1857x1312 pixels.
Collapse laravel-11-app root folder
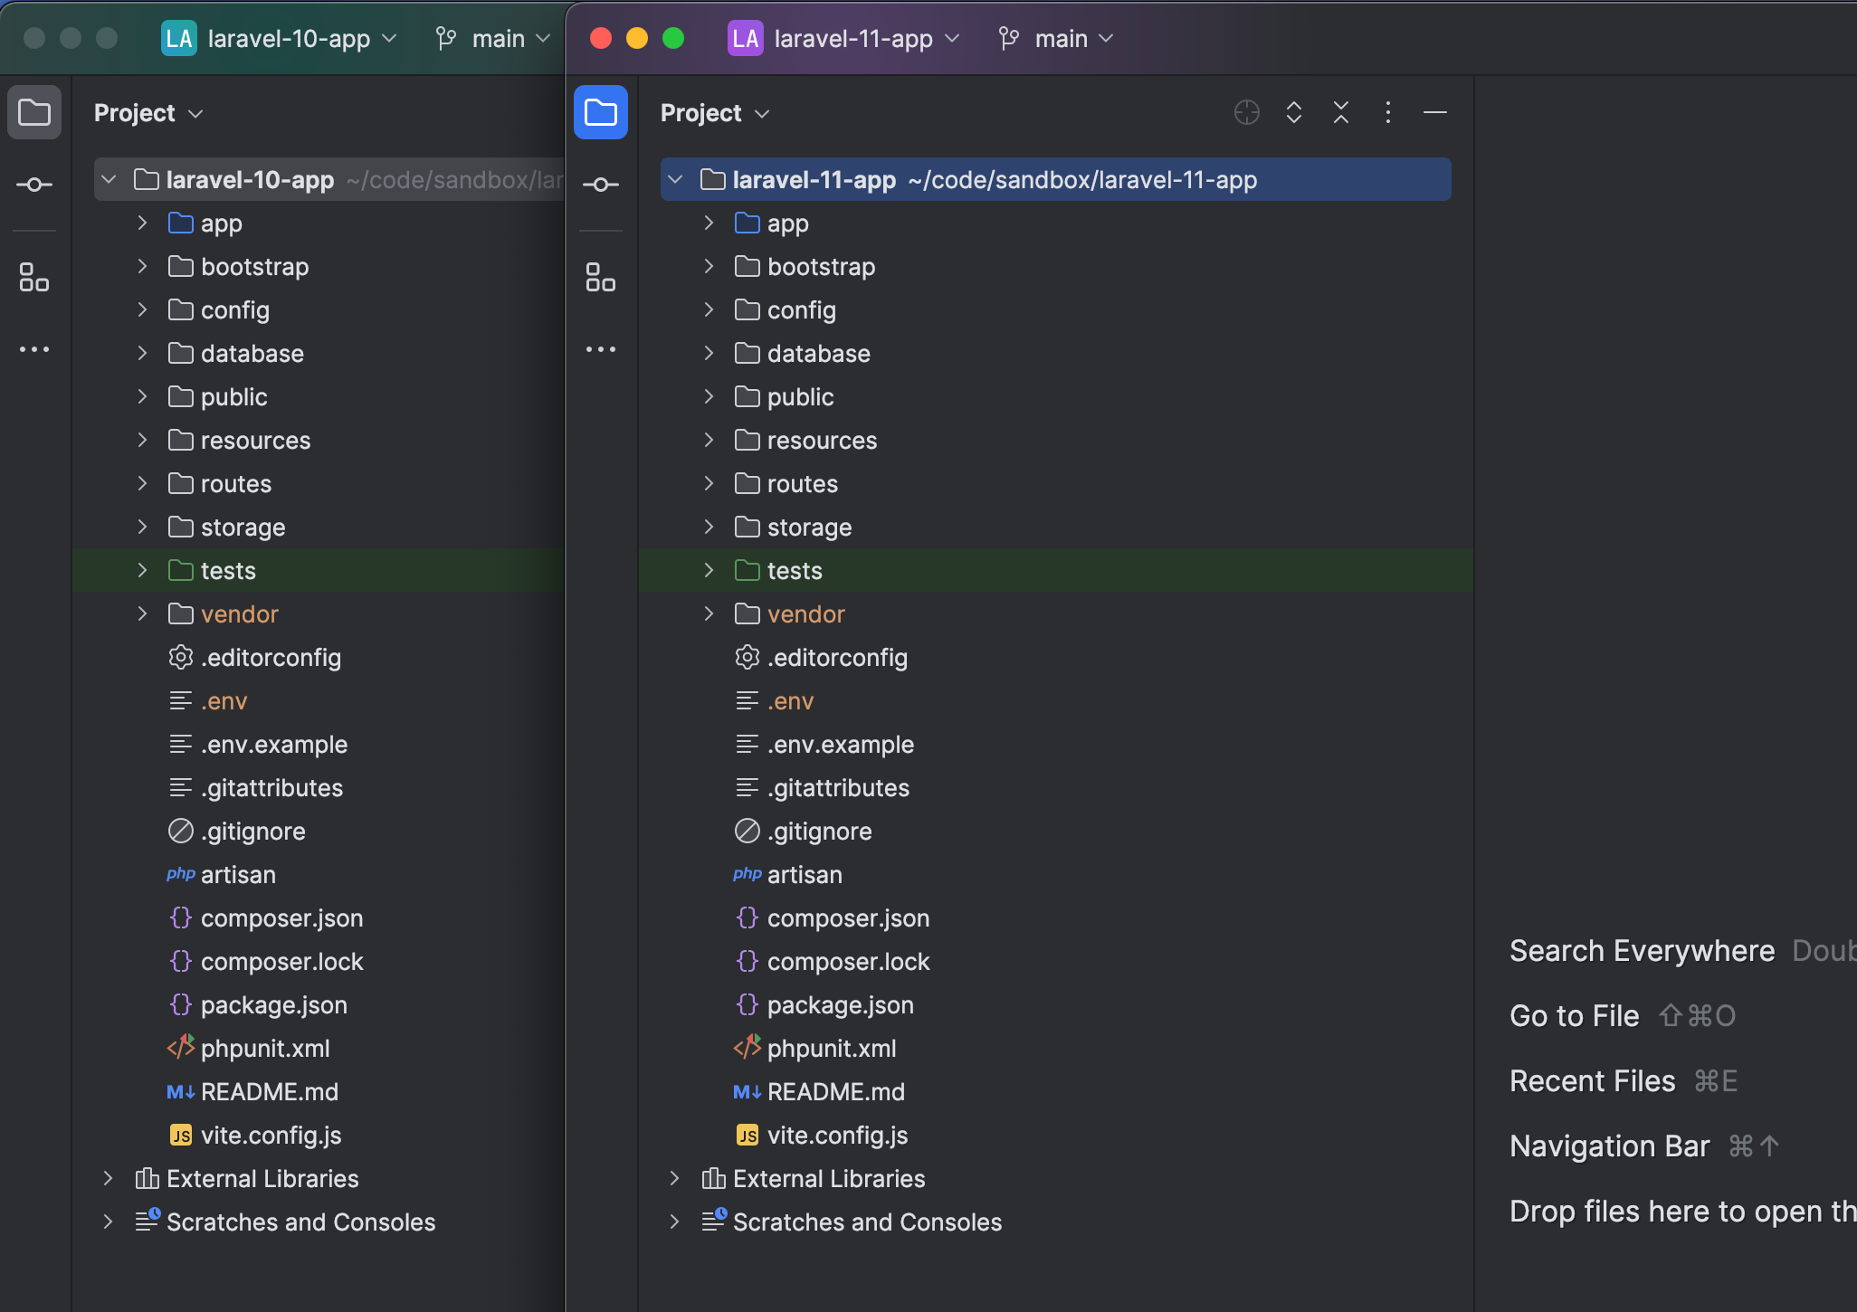tap(675, 179)
